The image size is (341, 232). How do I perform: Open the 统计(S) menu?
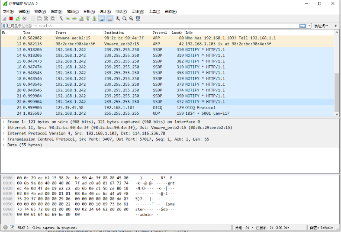(105, 11)
